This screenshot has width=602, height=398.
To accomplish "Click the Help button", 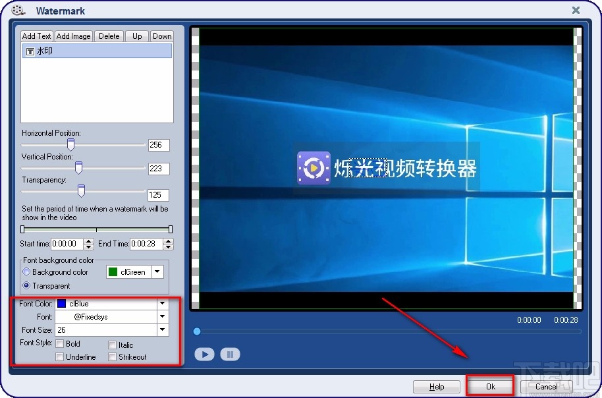I will [x=437, y=387].
